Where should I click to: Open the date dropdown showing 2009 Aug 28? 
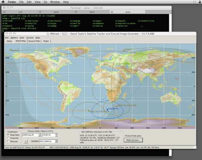coord(39,135)
